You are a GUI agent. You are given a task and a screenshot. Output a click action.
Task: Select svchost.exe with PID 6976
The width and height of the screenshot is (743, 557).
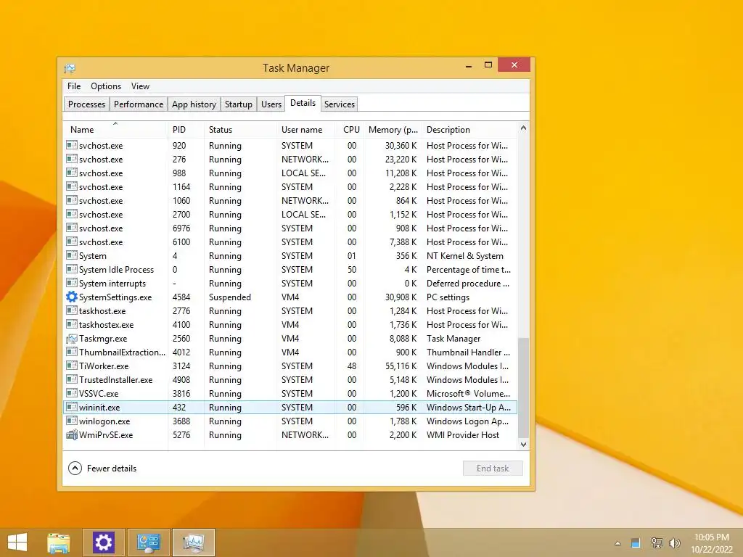click(x=290, y=228)
